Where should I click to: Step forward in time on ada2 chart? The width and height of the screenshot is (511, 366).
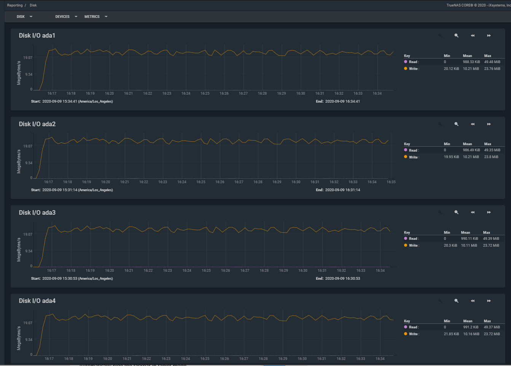(489, 124)
